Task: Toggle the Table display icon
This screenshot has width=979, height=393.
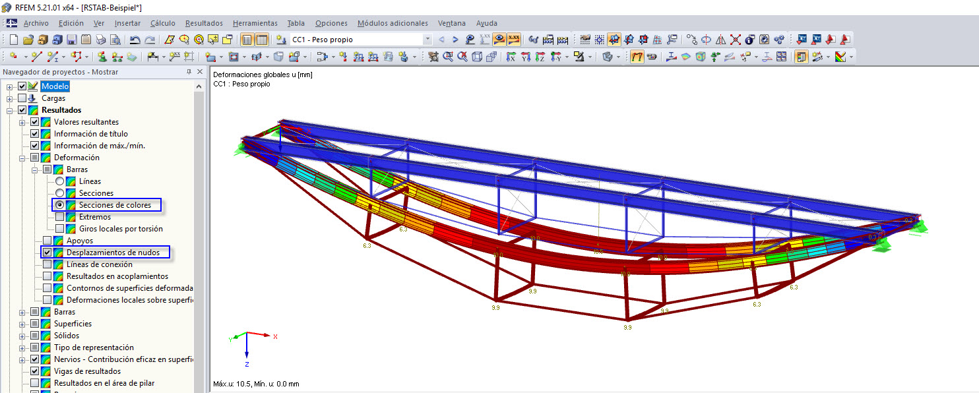Action: 262,40
